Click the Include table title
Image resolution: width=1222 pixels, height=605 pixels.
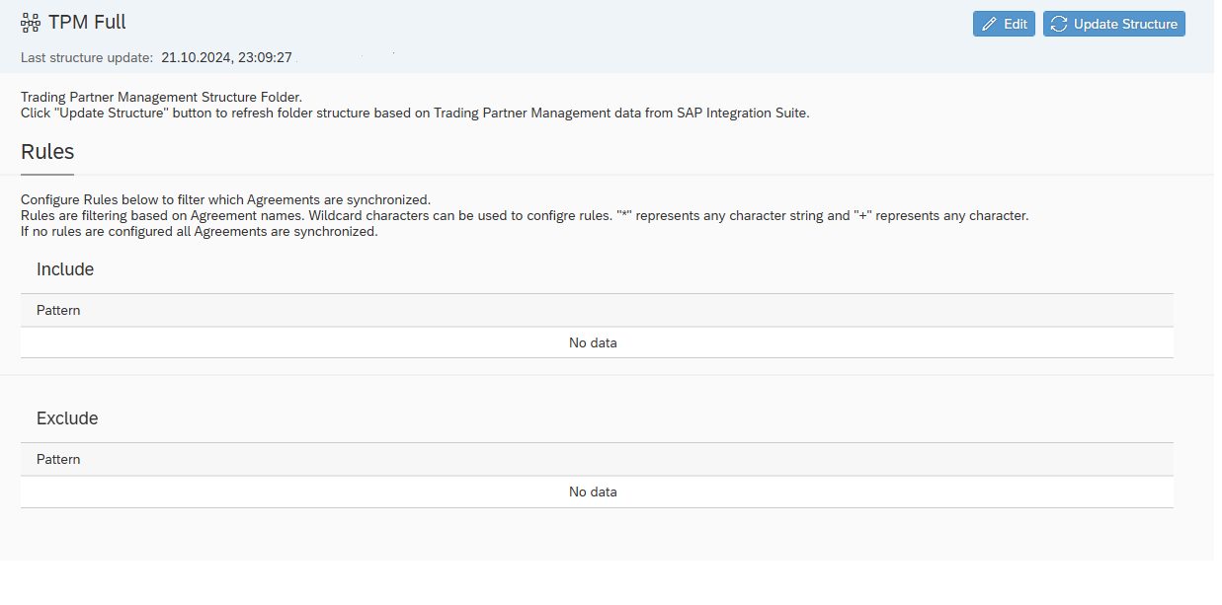click(x=65, y=269)
